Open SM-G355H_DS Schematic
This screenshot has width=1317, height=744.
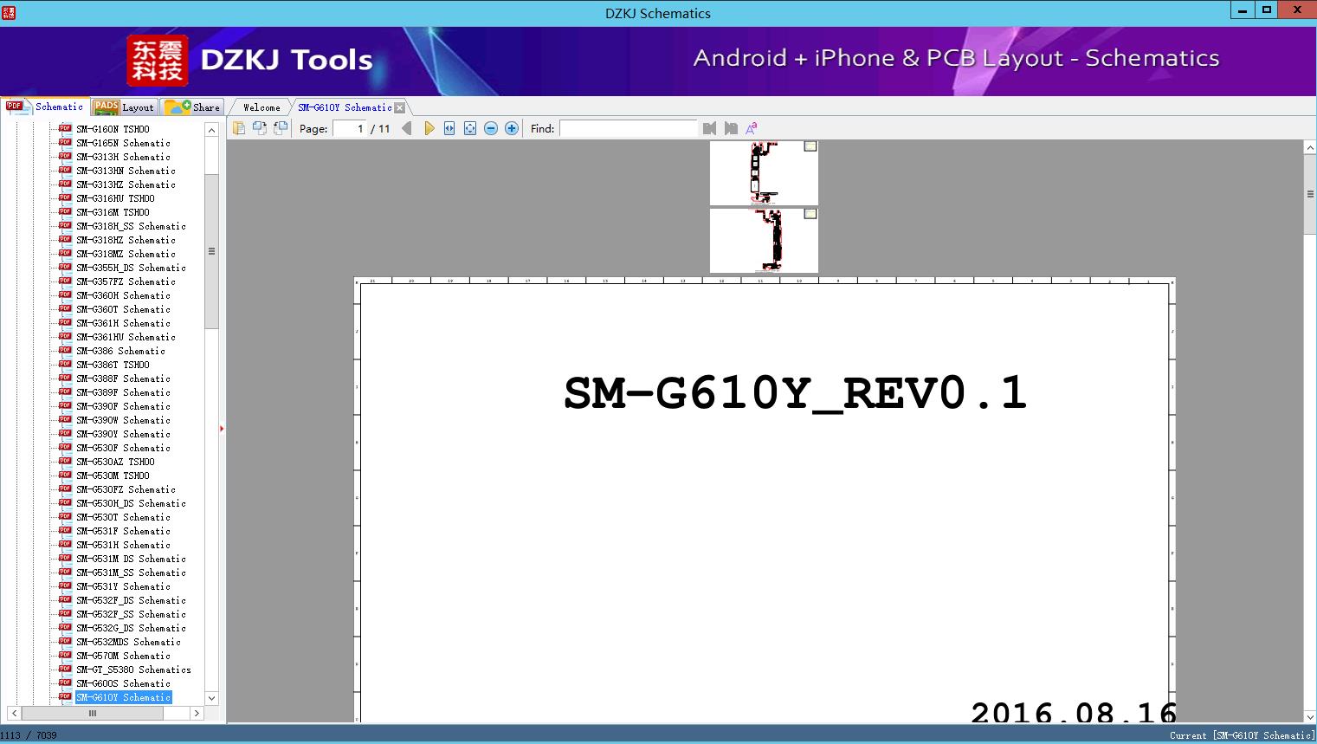pyautogui.click(x=131, y=268)
